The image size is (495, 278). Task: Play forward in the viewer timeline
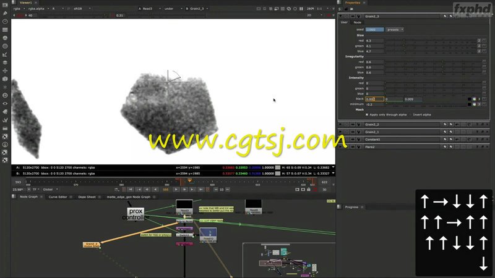[176, 190]
